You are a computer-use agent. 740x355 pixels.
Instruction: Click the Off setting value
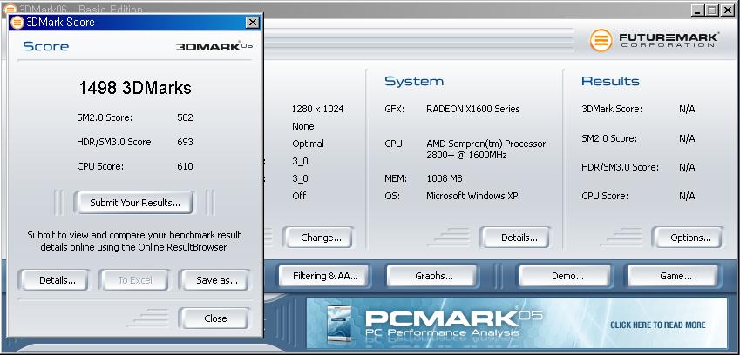point(299,196)
